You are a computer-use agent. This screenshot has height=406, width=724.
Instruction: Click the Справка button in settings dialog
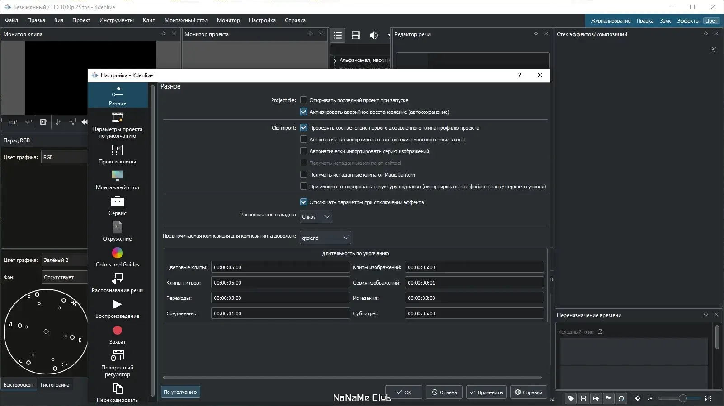[x=529, y=392]
